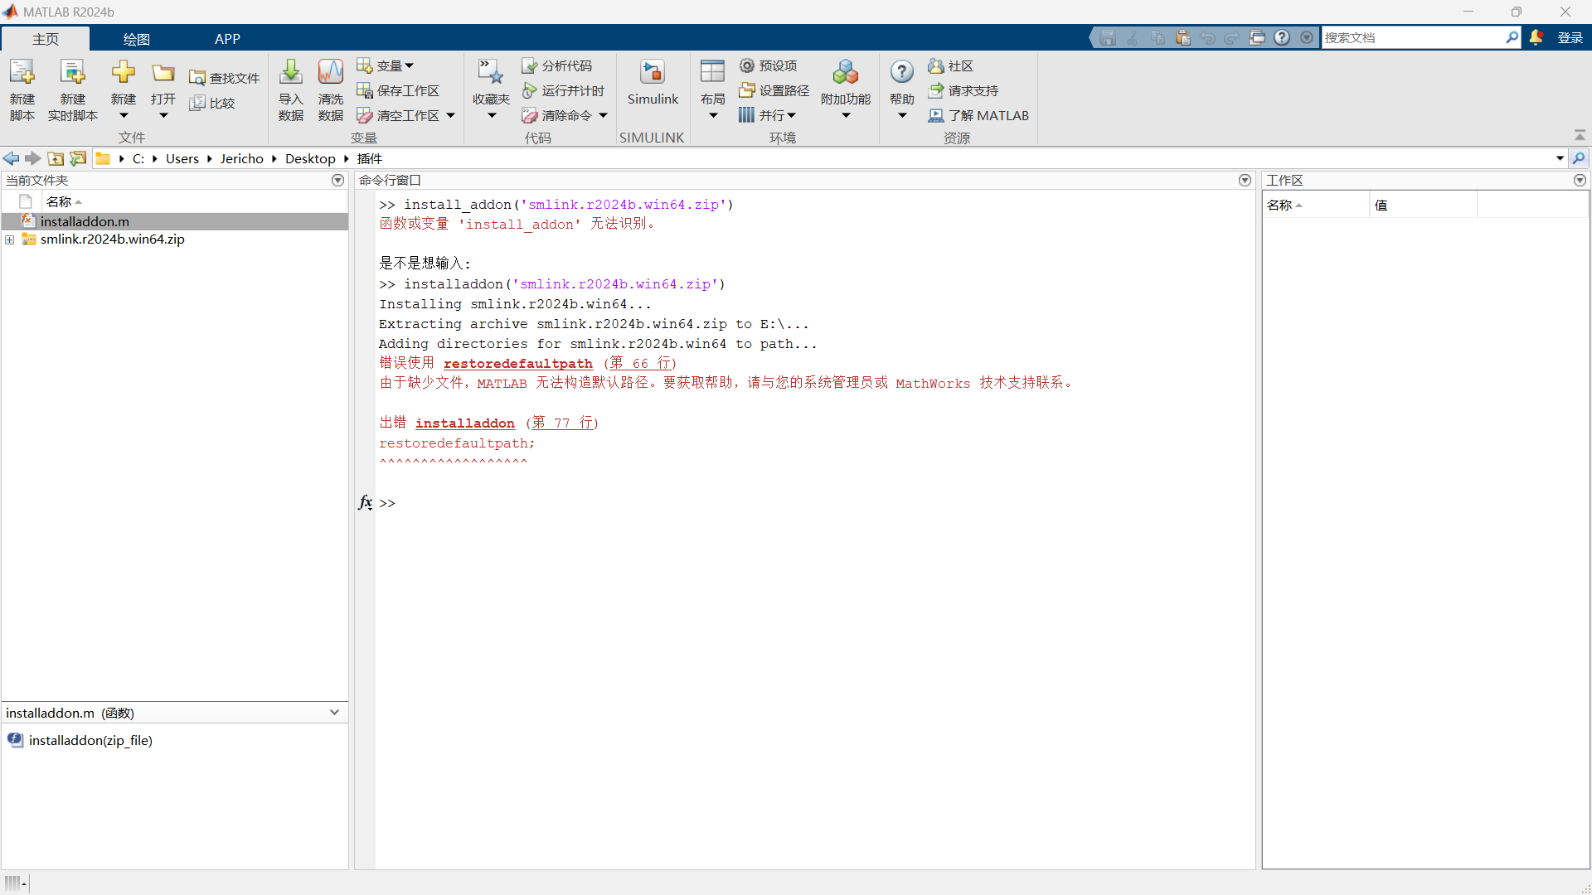Switch to the APP tab
Screen dimensions: 1592x895
[227, 39]
